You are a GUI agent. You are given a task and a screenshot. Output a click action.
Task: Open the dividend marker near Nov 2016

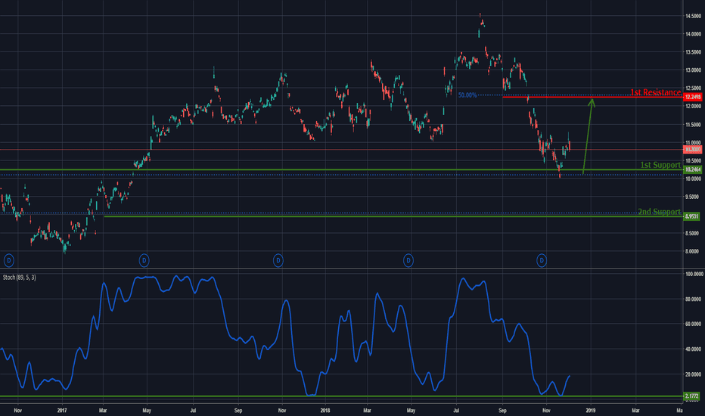[9, 260]
